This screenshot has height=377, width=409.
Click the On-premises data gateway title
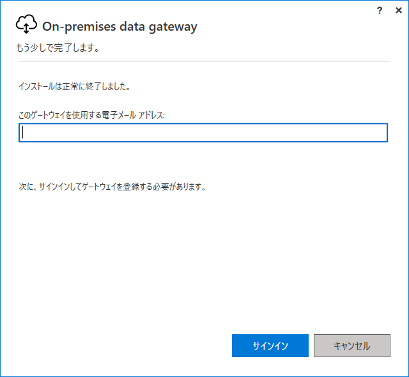pyautogui.click(x=120, y=27)
